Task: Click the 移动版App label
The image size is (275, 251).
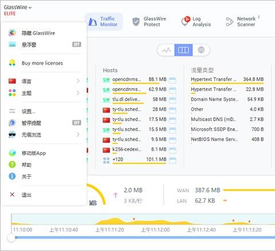Action: point(34,153)
